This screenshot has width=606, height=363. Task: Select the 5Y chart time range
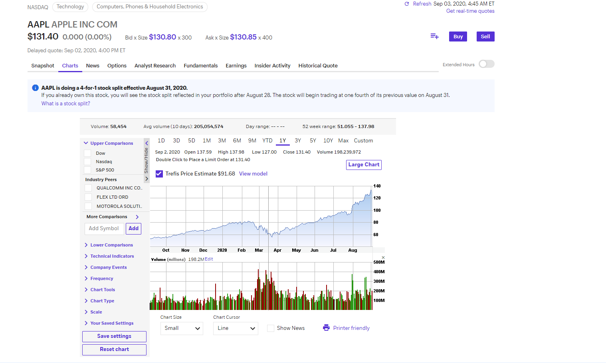313,141
